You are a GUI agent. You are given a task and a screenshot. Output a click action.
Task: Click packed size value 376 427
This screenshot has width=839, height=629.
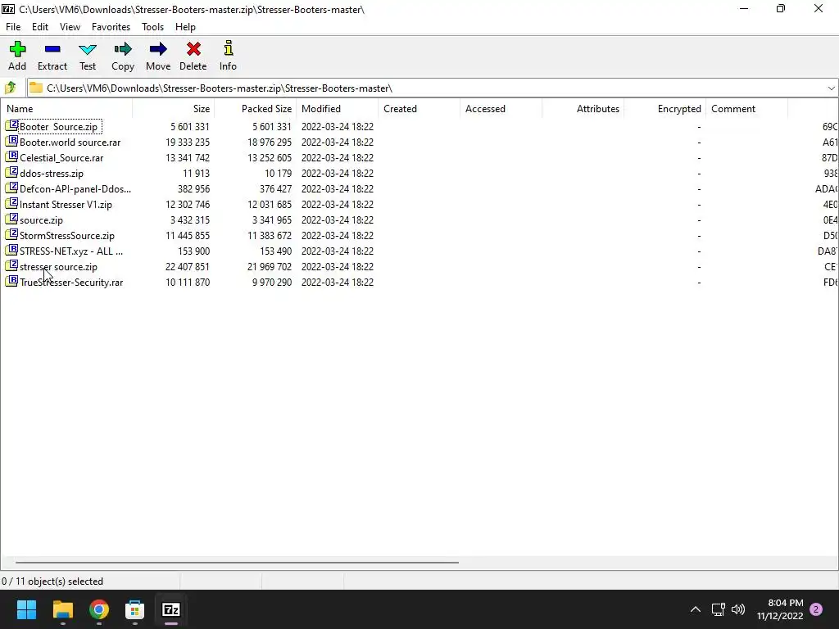pos(275,189)
